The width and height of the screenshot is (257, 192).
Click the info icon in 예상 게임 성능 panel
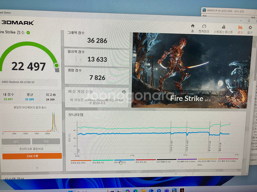point(124,92)
